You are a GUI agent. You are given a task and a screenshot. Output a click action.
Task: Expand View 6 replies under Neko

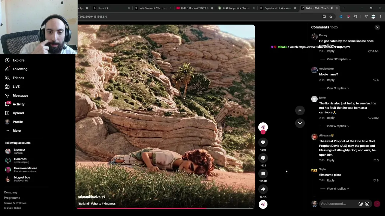338,126
